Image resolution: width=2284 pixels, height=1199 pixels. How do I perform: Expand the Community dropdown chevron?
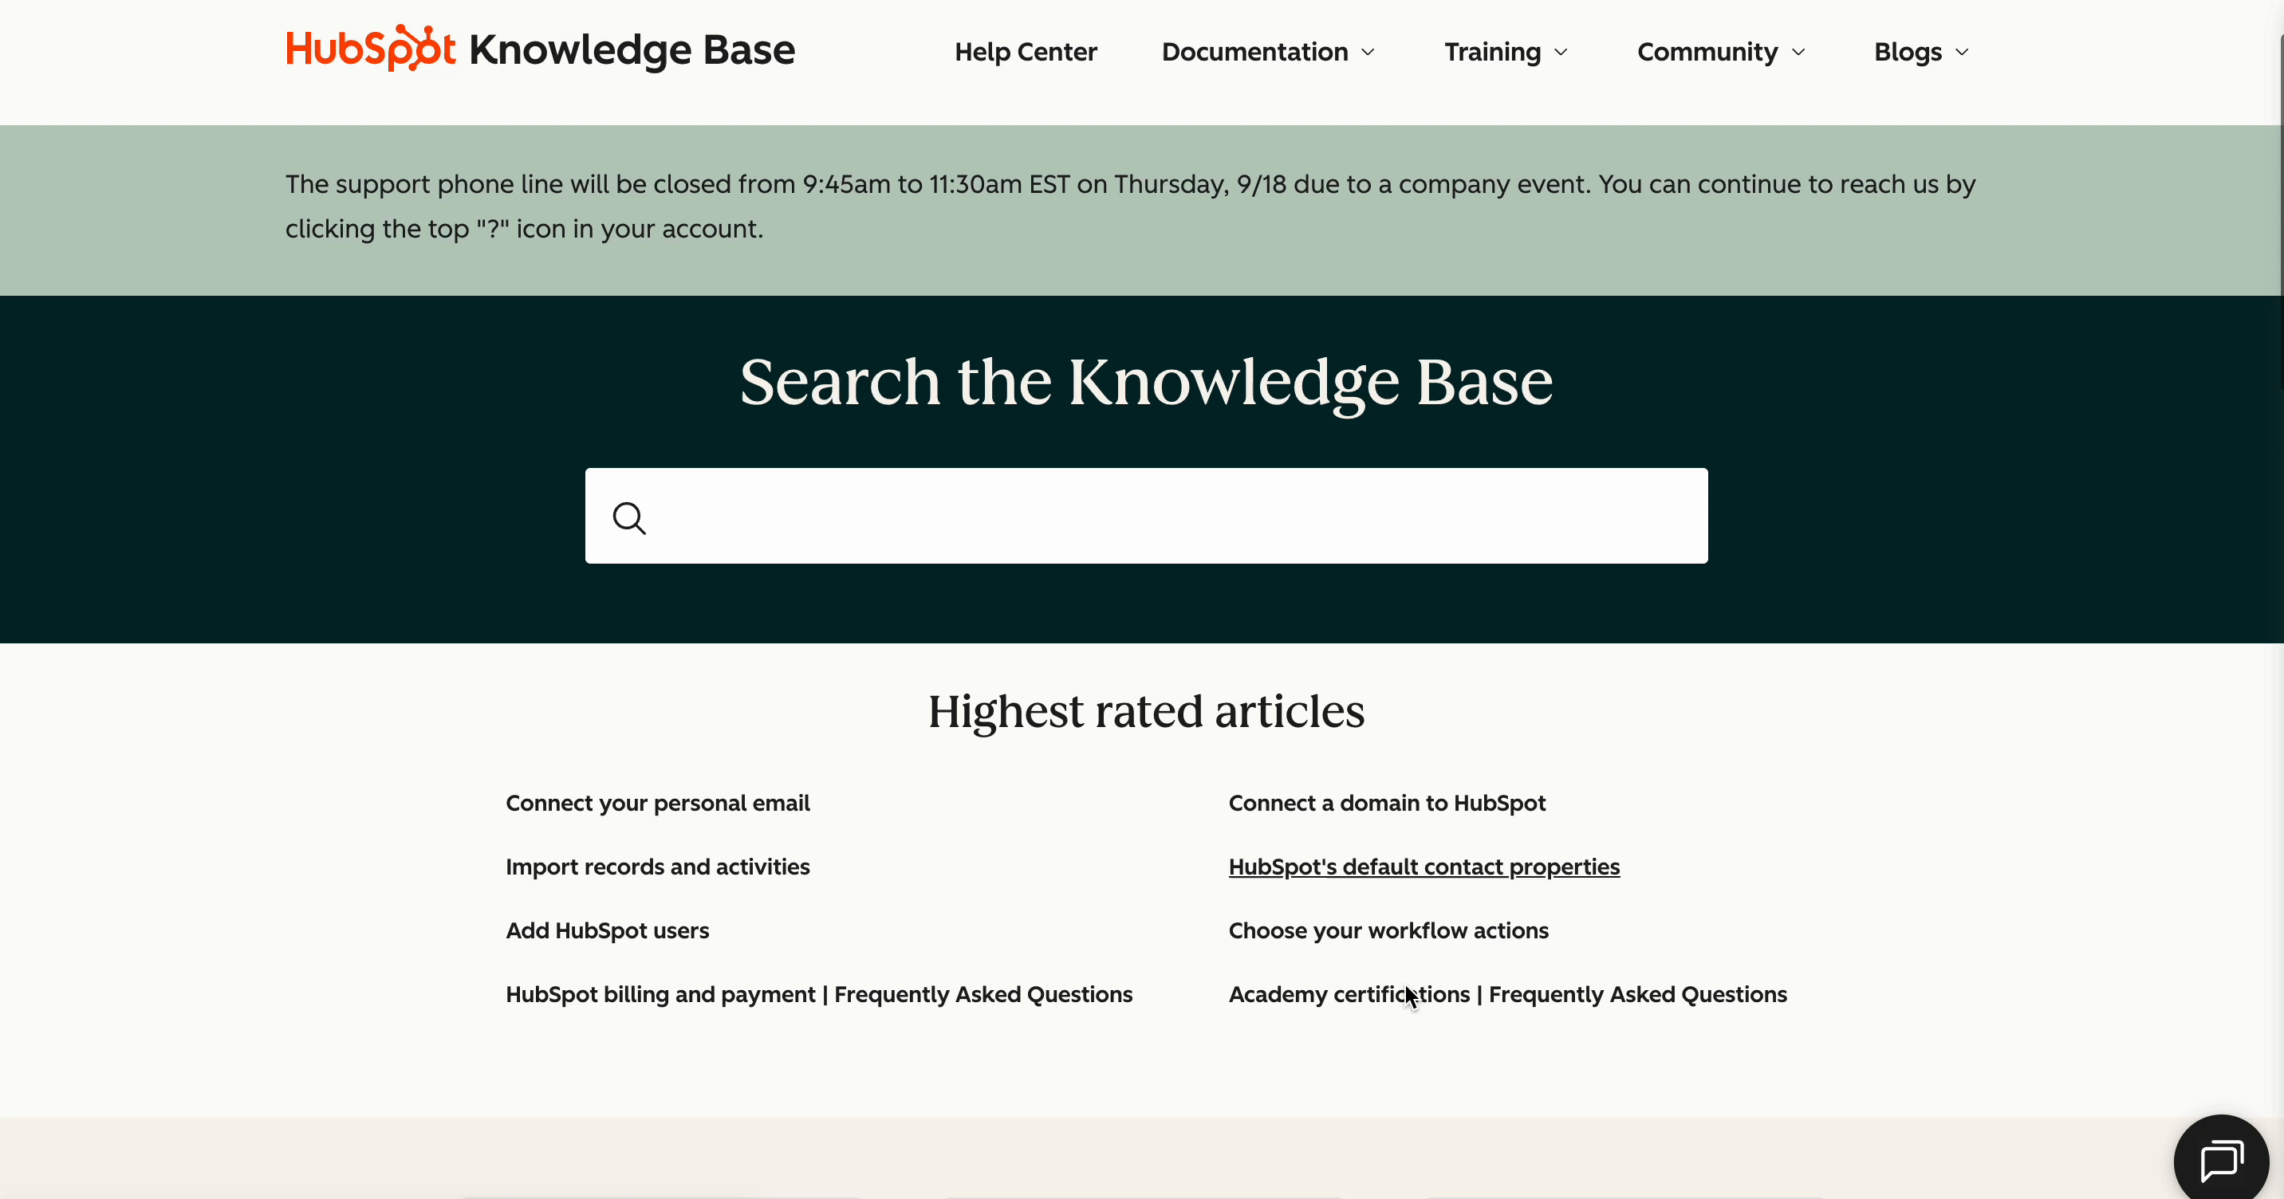pos(1798,53)
